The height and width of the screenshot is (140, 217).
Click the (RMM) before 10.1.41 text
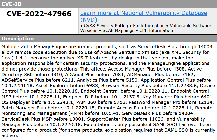[x=93, y=113]
